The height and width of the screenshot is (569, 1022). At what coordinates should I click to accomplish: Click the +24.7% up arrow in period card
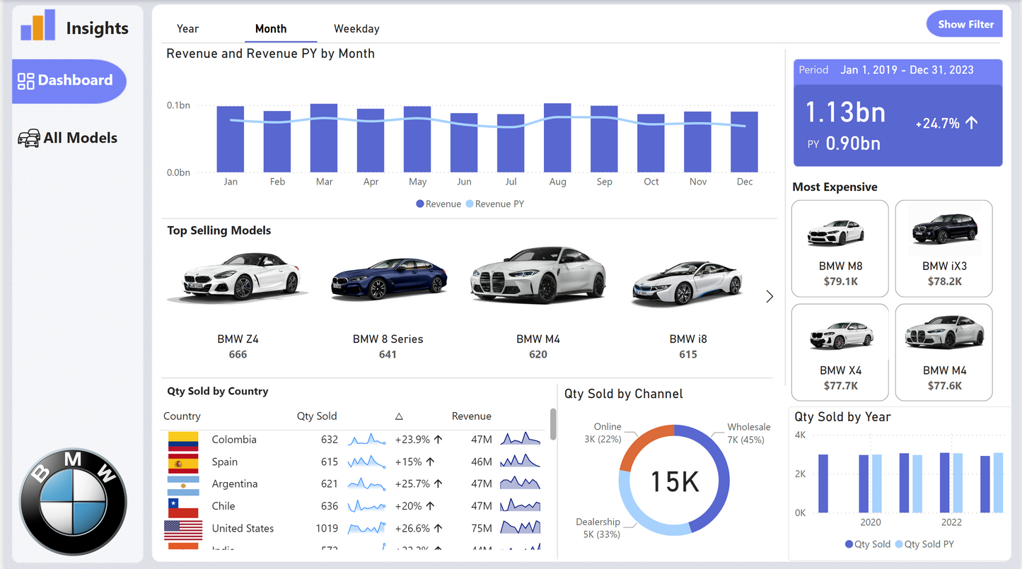(972, 123)
